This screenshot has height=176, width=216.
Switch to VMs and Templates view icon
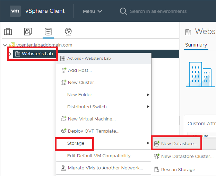pyautogui.click(x=28, y=32)
